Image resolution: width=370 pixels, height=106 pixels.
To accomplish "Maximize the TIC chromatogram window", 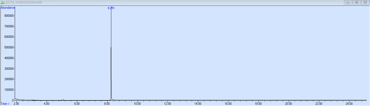I will pos(357,2).
